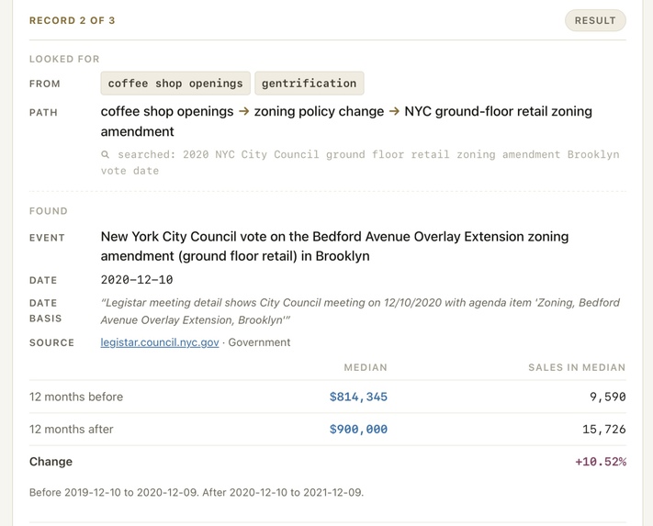Select the 'coffee shop openings' tag
Image resolution: width=653 pixels, height=526 pixels.
(x=175, y=84)
